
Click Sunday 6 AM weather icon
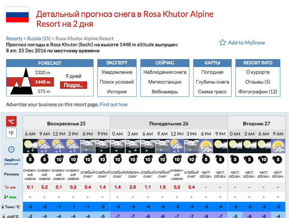tap(30, 146)
